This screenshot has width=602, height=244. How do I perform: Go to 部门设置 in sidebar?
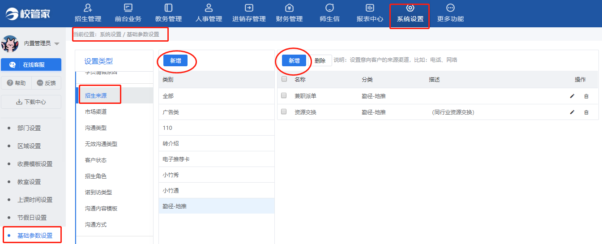click(29, 128)
